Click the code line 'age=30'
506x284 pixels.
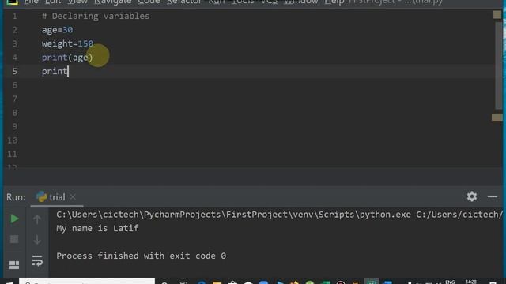[x=57, y=30]
